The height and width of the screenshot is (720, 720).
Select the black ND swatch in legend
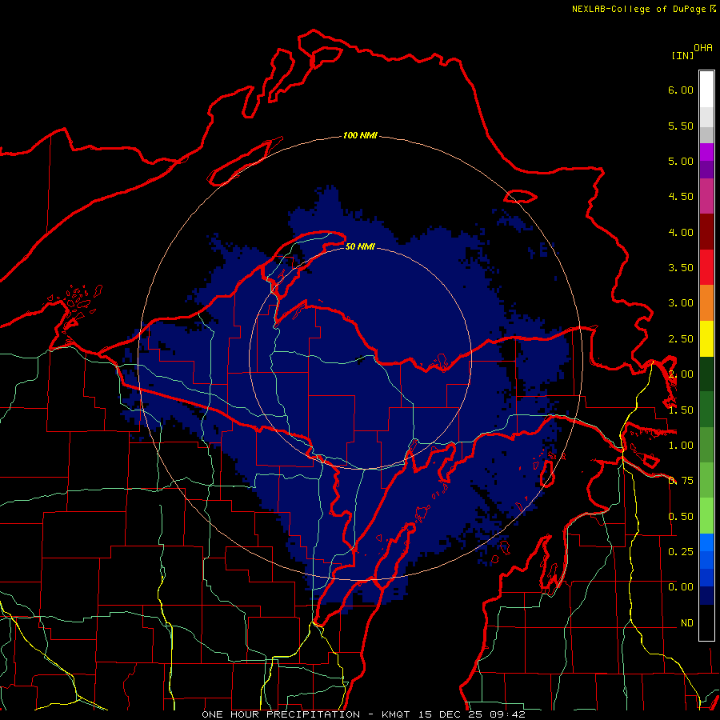pyautogui.click(x=706, y=622)
